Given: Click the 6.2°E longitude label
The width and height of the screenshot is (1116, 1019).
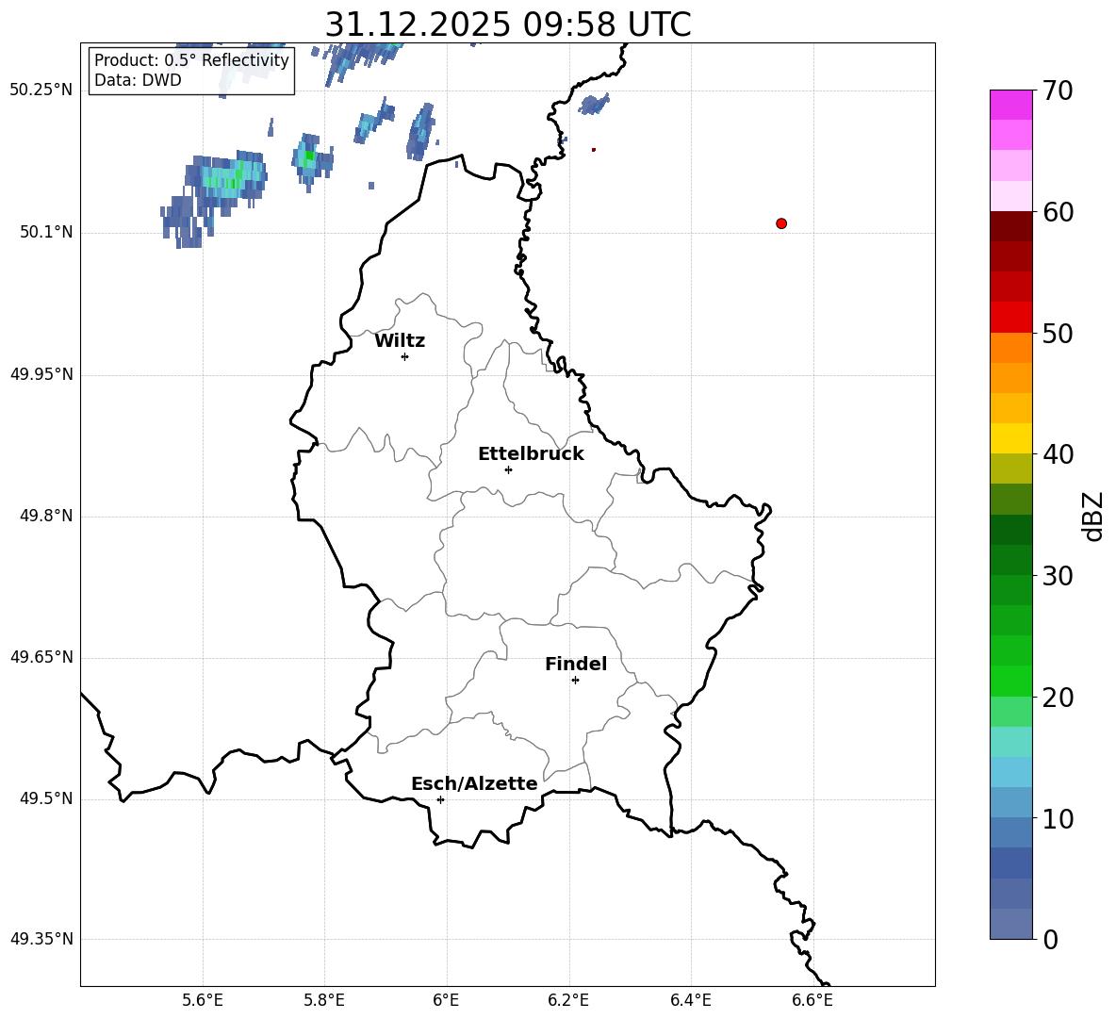Looking at the screenshot, I should [568, 1000].
